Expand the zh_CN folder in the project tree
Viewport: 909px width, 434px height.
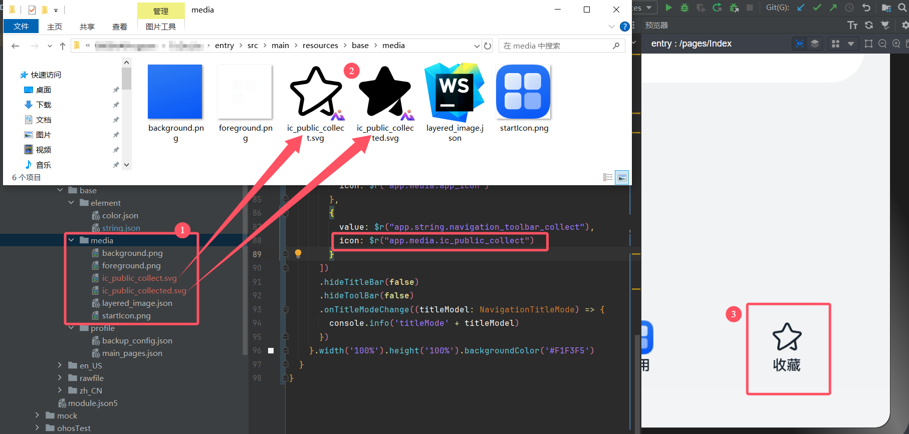coord(60,390)
